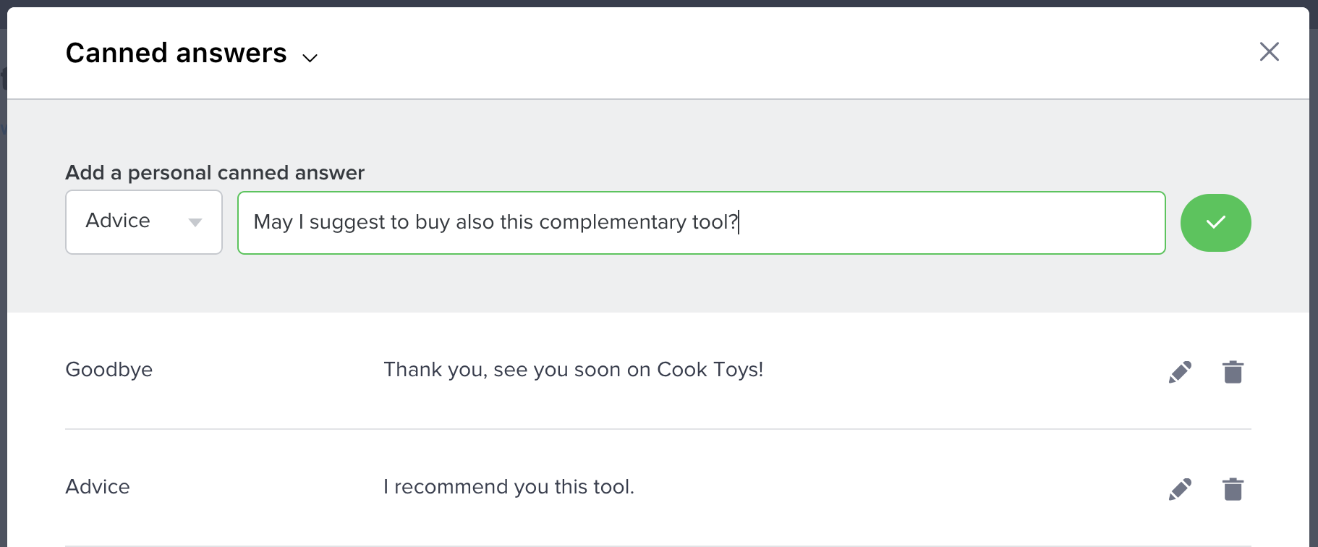Focus the personal canned answer text field

tap(940, 223)
